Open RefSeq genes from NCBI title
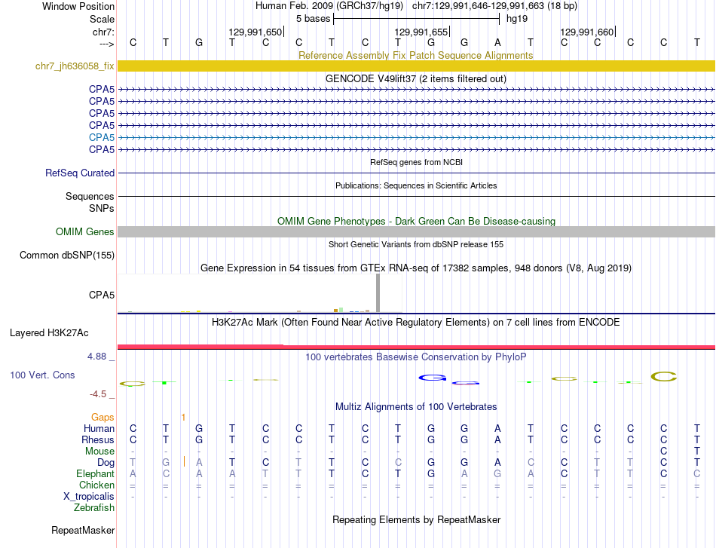This screenshot has height=548, width=716. tap(416, 162)
